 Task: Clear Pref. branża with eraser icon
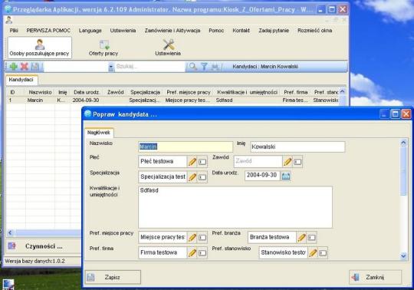coord(311,237)
